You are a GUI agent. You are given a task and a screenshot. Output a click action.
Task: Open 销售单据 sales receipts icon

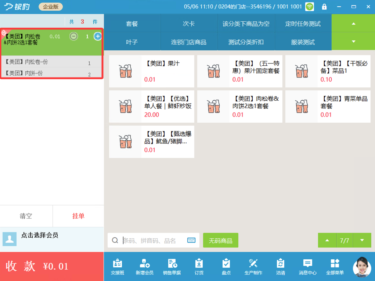(172, 266)
